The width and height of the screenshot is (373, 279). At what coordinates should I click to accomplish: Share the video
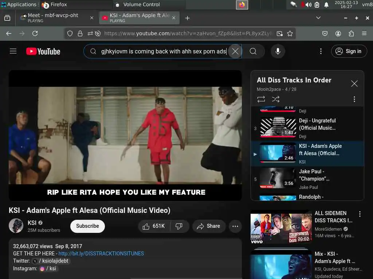[x=209, y=226]
